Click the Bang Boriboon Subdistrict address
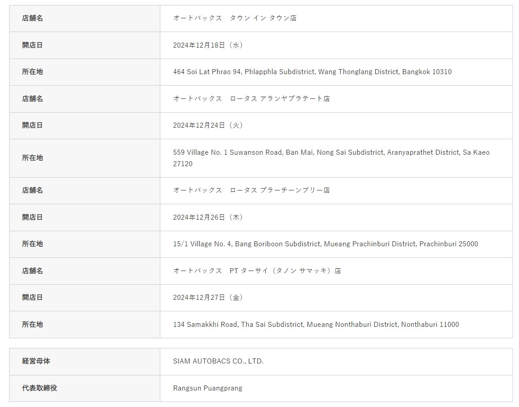The height and width of the screenshot is (407, 519). pyautogui.click(x=325, y=244)
